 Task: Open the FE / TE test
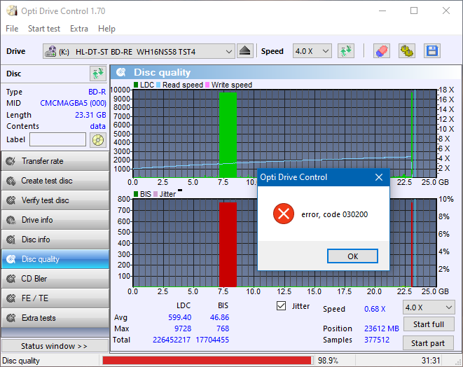55,298
